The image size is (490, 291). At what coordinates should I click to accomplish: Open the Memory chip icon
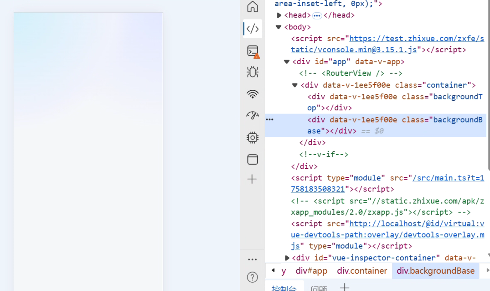[252, 138]
